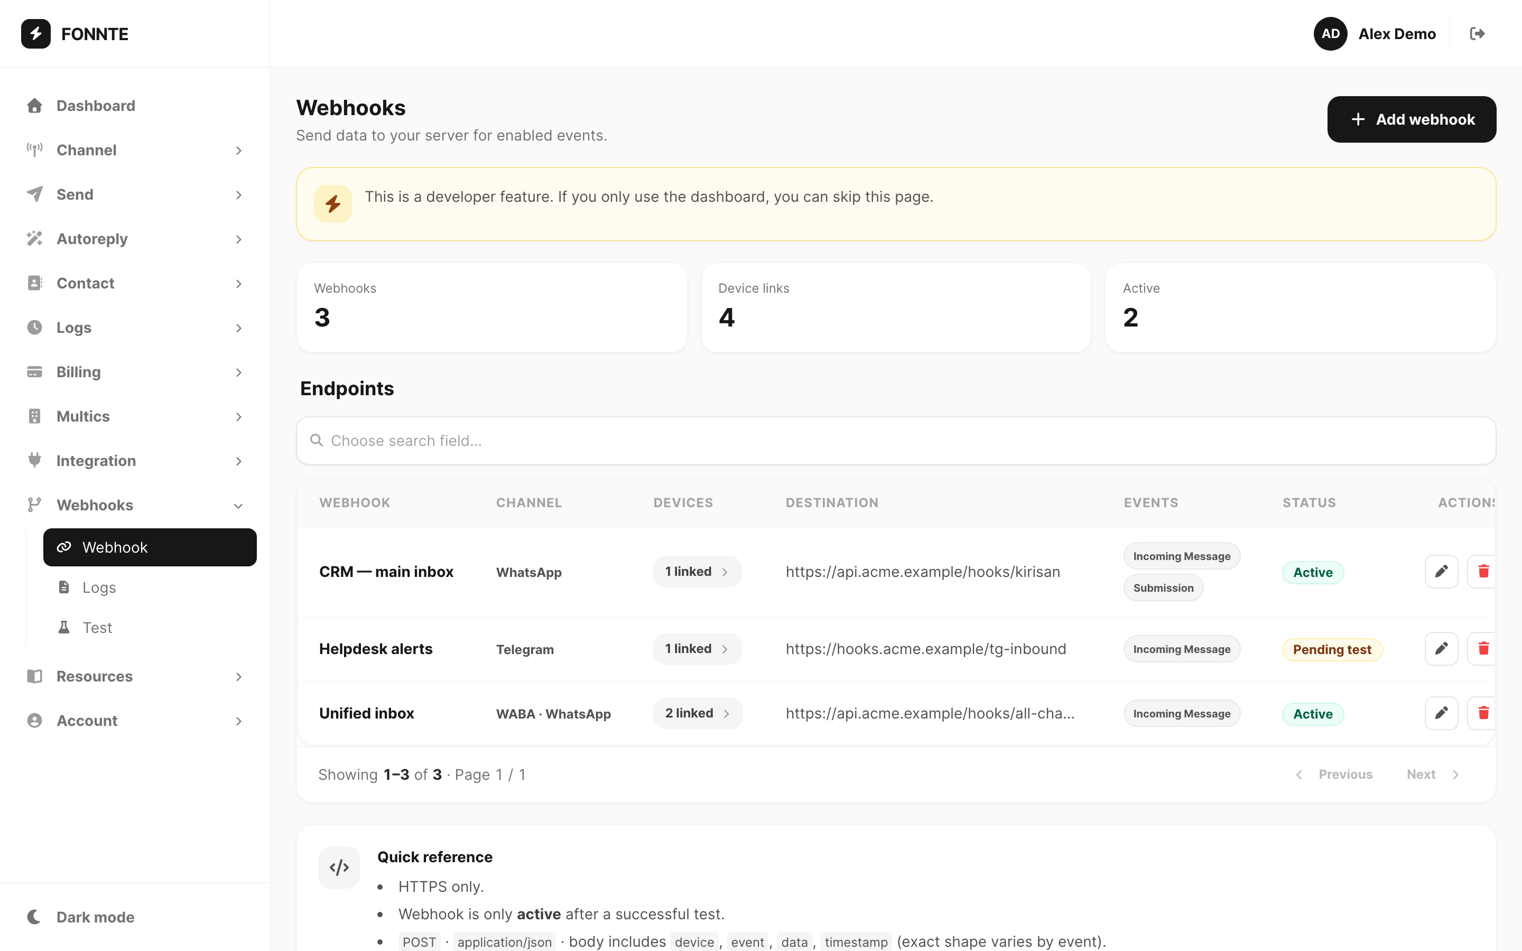Click the Quick reference code icon
This screenshot has height=951, width=1522.
point(339,868)
